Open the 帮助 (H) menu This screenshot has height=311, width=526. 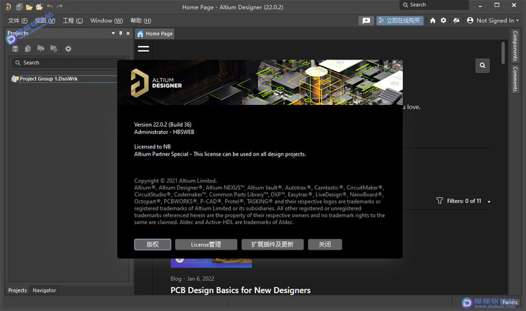point(141,20)
